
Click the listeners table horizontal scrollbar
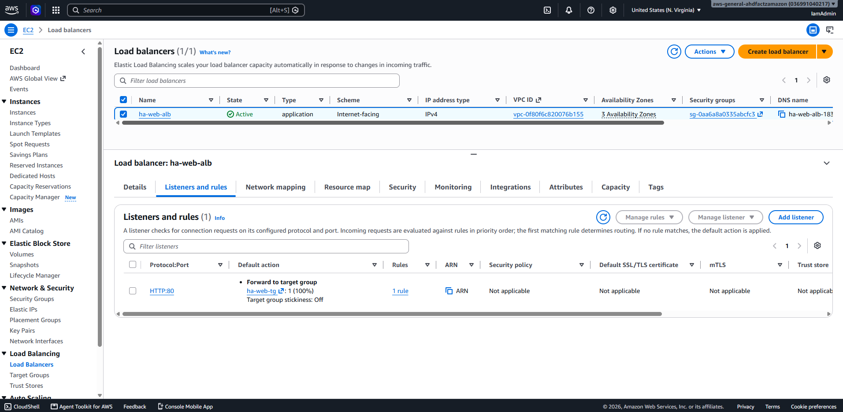(392, 314)
